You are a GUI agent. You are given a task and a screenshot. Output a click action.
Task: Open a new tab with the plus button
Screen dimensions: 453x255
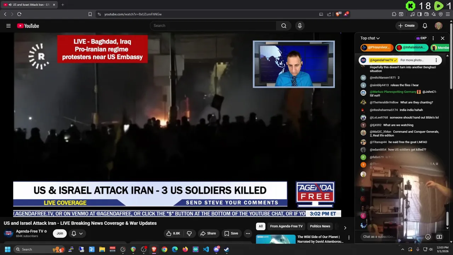[x=63, y=5]
